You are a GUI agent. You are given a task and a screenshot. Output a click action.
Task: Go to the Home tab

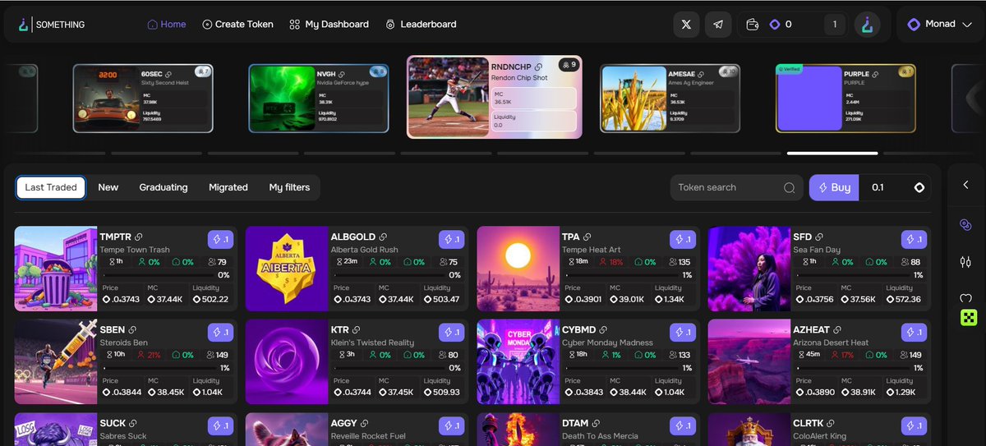pyautogui.click(x=166, y=25)
